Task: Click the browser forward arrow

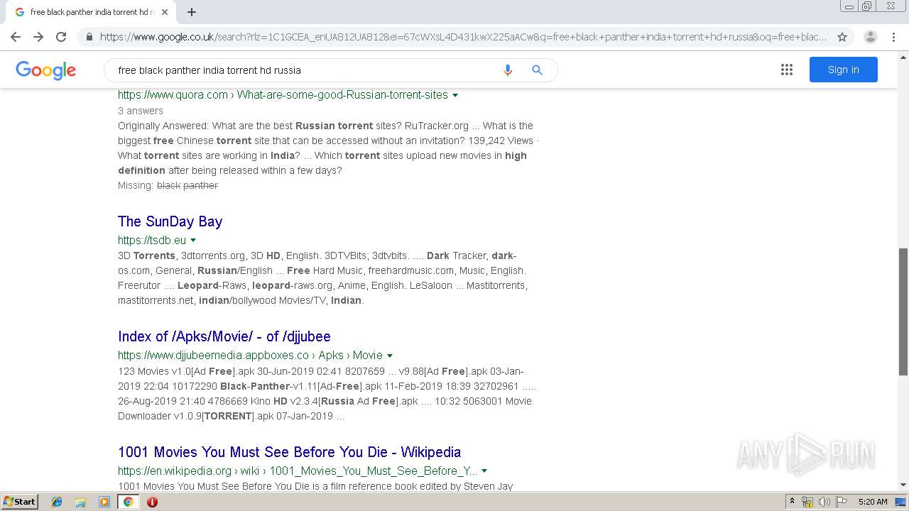Action: click(38, 37)
